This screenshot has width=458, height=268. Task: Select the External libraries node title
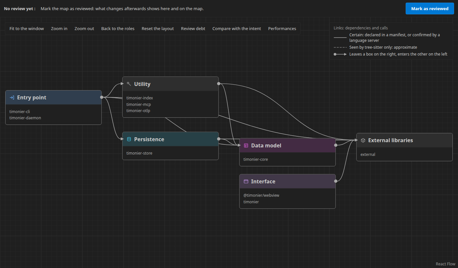(x=391, y=140)
